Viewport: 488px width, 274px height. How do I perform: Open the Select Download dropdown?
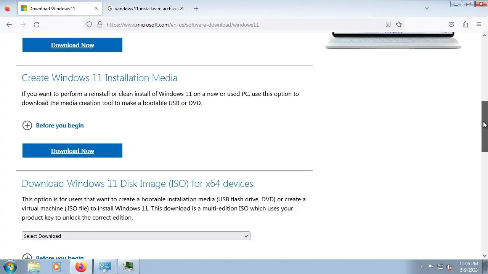coord(136,236)
